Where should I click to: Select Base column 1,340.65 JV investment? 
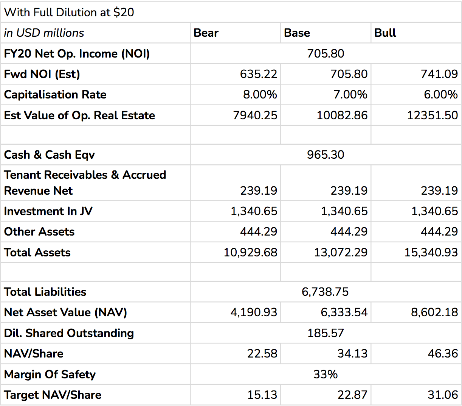326,211
